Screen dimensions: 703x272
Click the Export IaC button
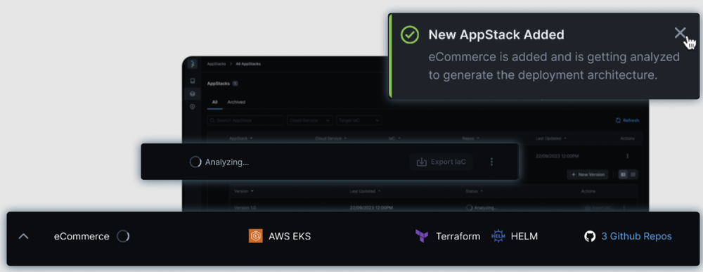point(441,162)
